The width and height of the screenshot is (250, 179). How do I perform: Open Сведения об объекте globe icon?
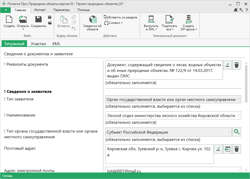92,20
